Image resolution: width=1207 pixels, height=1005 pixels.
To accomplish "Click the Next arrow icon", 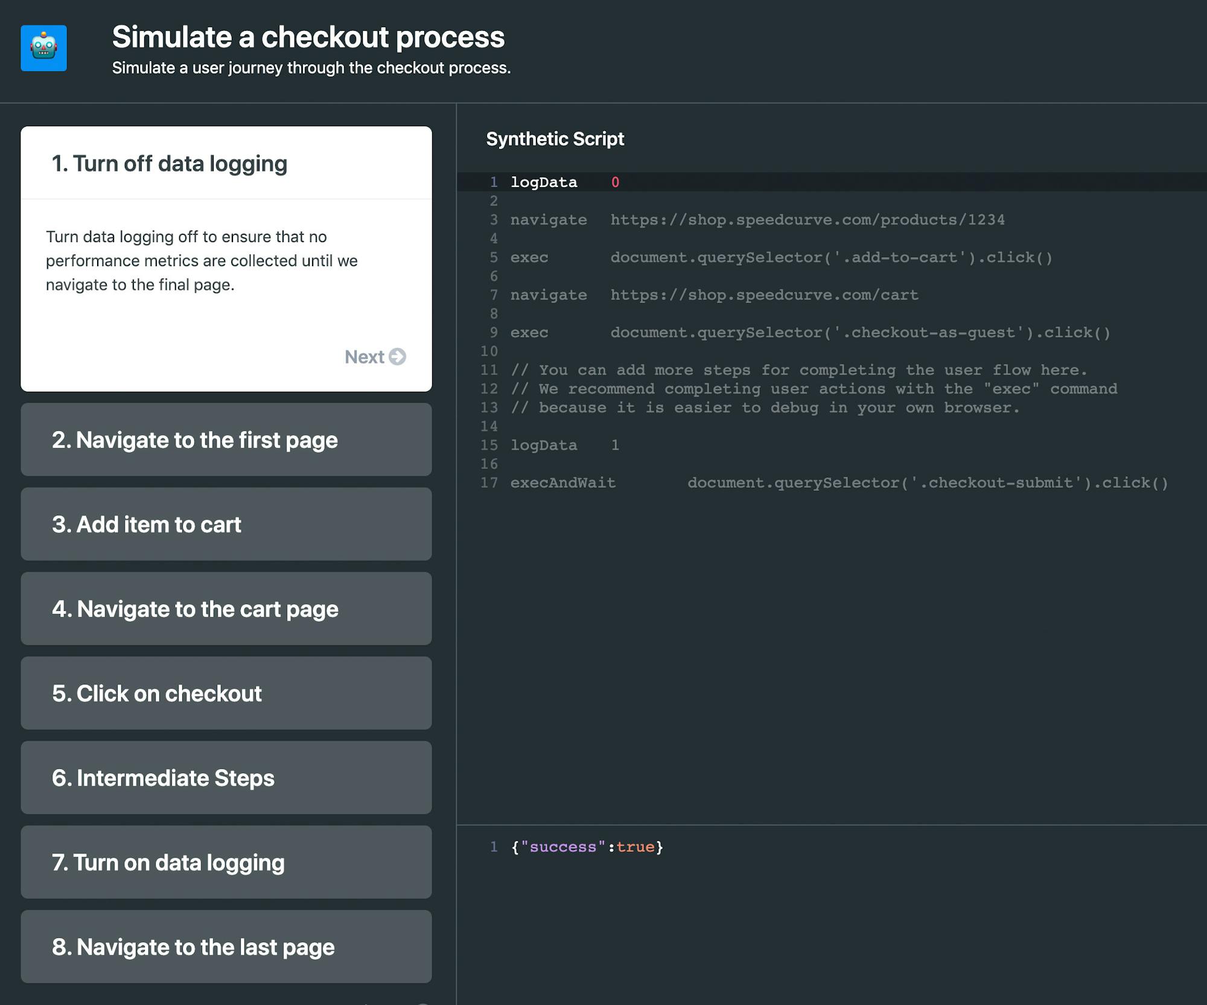I will pos(397,357).
